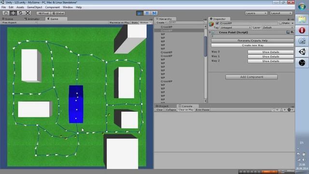Image resolution: width=309 pixels, height=174 pixels.
Task: Open the GameObject menu
Action: pyautogui.click(x=34, y=7)
